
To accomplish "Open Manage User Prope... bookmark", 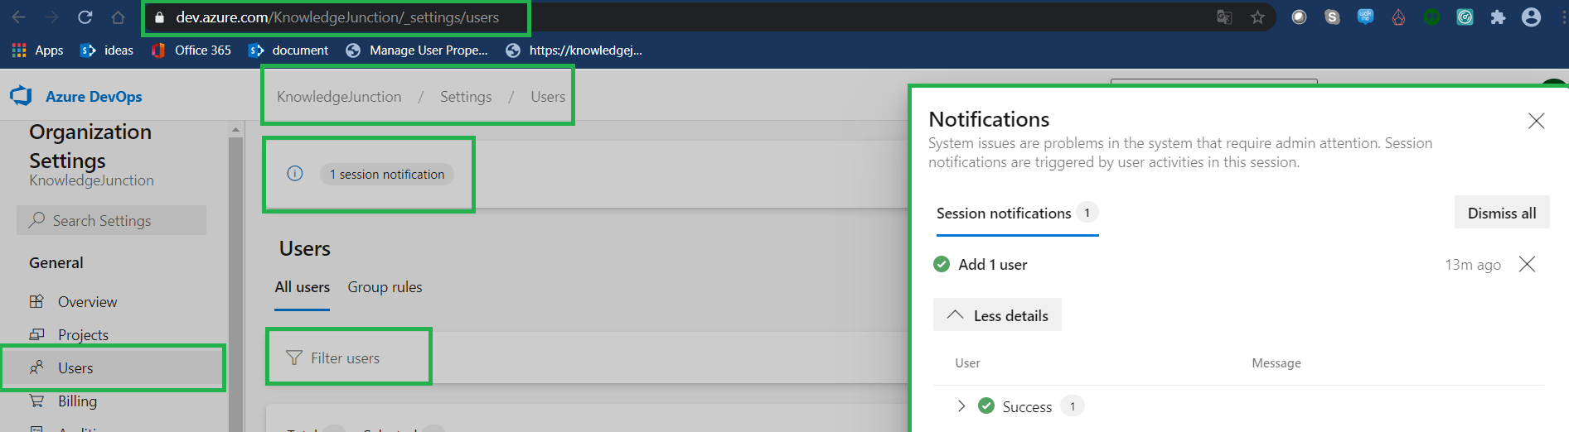I will (417, 50).
